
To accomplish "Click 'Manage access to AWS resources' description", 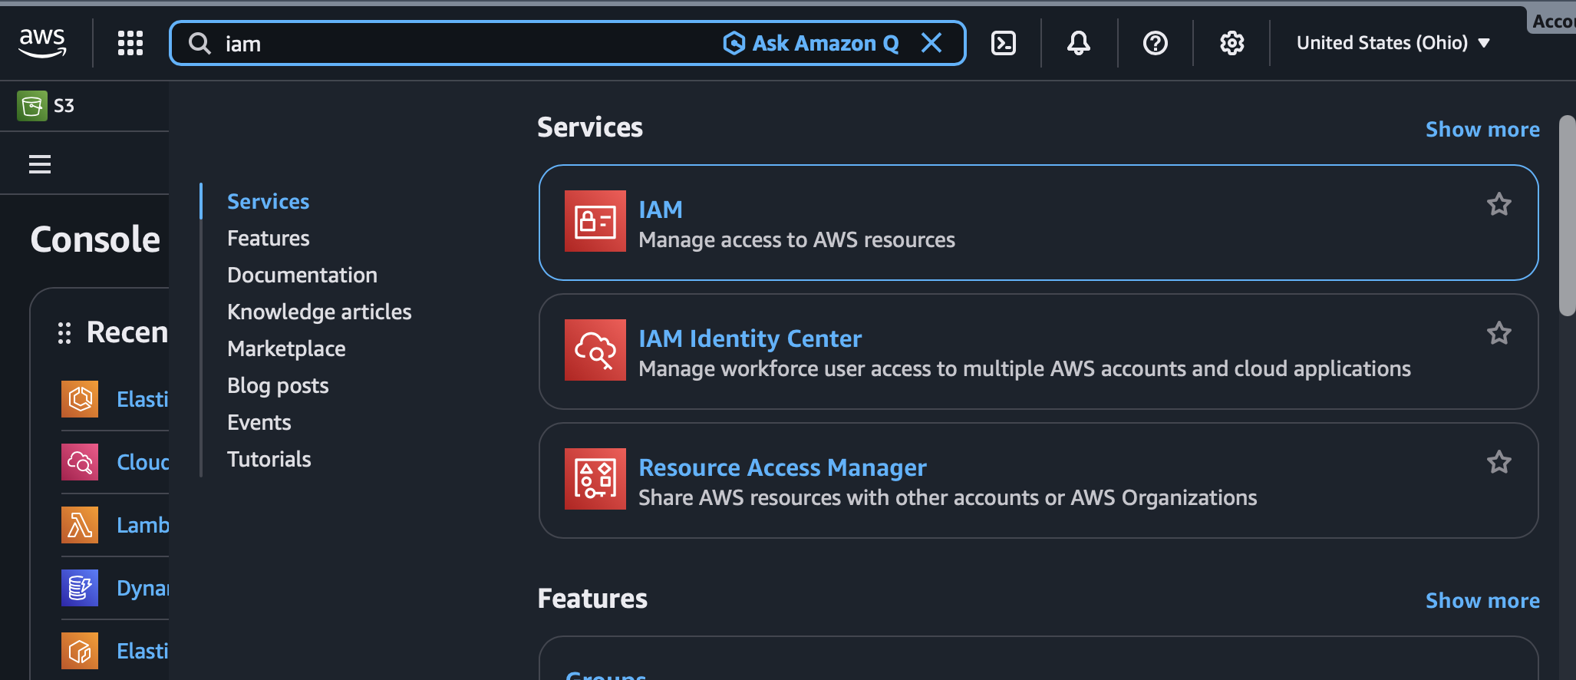I will (x=796, y=240).
